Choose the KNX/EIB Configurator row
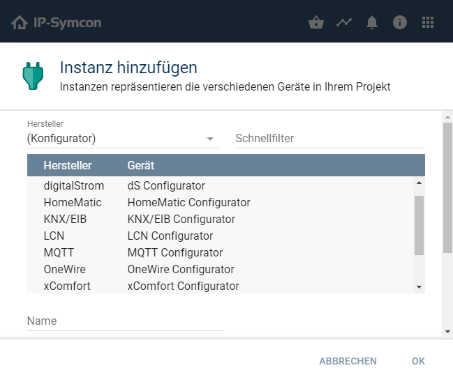This screenshot has width=453, height=384. point(181,220)
